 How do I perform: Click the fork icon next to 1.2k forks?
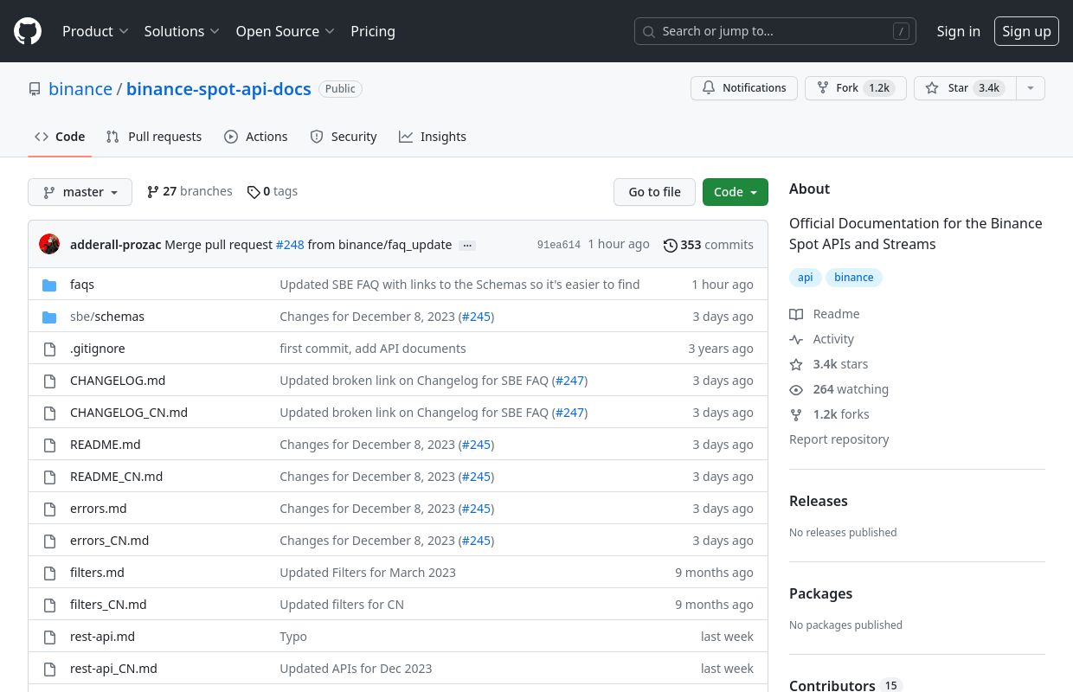(x=796, y=414)
